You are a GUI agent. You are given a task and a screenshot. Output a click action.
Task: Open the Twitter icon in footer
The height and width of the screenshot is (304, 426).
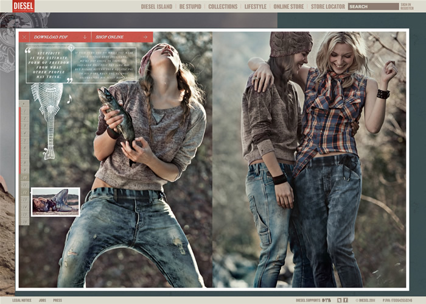point(340,300)
